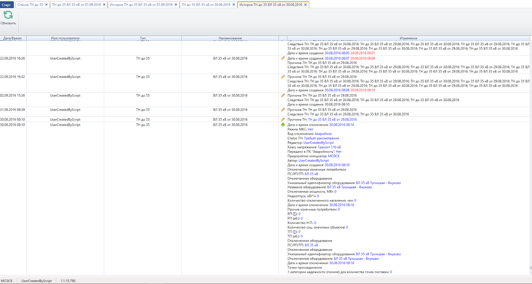This screenshot has width=532, height=284.
Task: Click the Тип column header
Action: pyautogui.click(x=143, y=38)
